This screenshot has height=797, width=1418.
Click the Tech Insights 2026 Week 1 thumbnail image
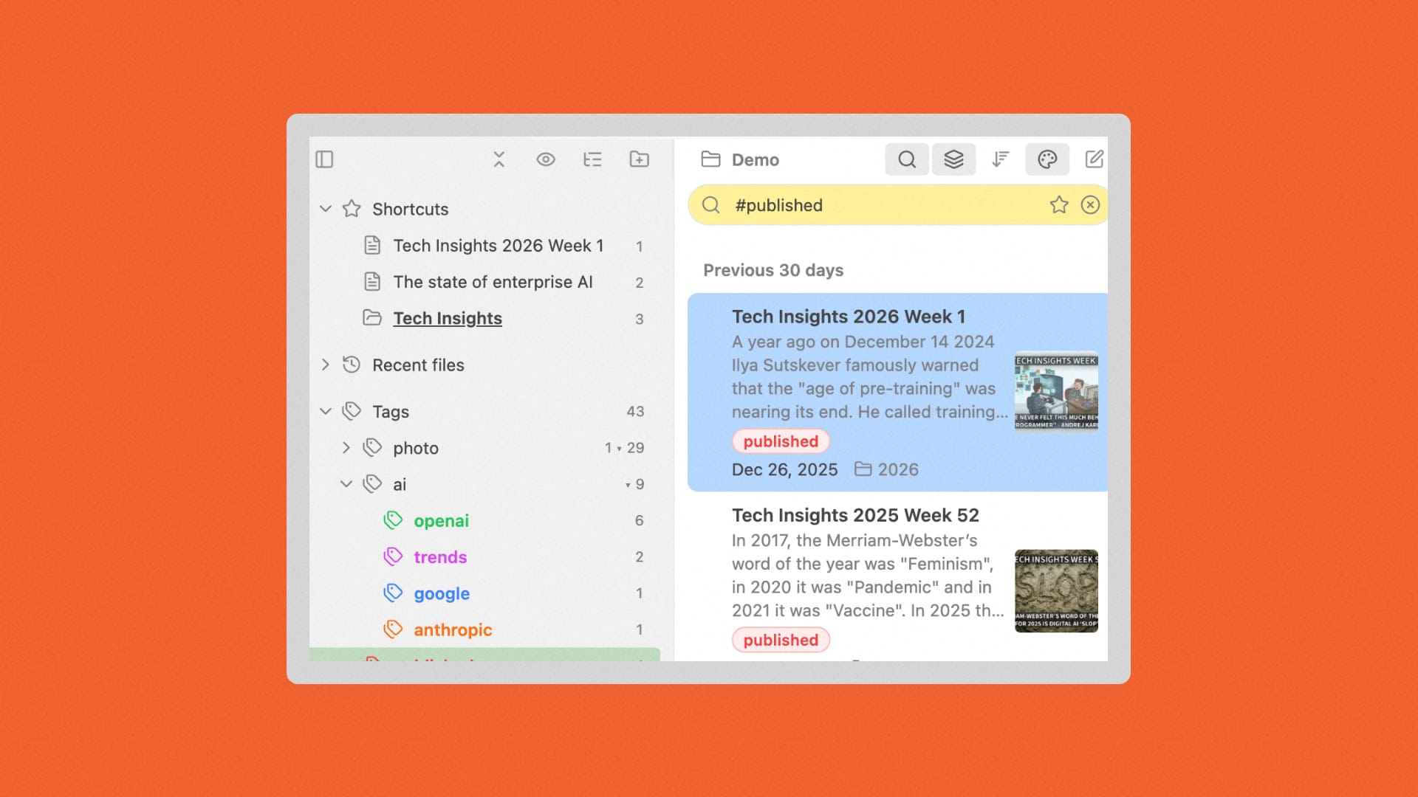click(1055, 391)
